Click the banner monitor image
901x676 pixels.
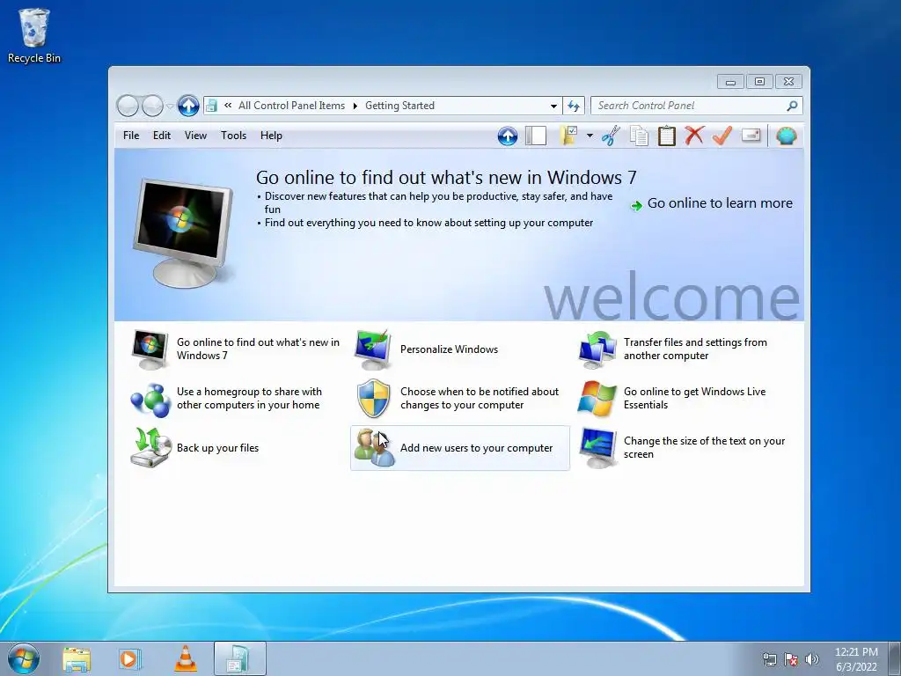(x=183, y=232)
